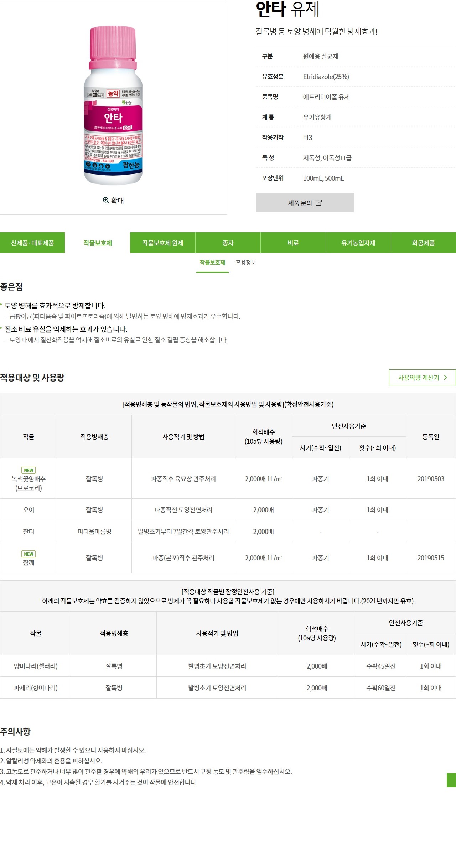Click the 잔디 crop cell
The width and height of the screenshot is (456, 846).
(28, 531)
